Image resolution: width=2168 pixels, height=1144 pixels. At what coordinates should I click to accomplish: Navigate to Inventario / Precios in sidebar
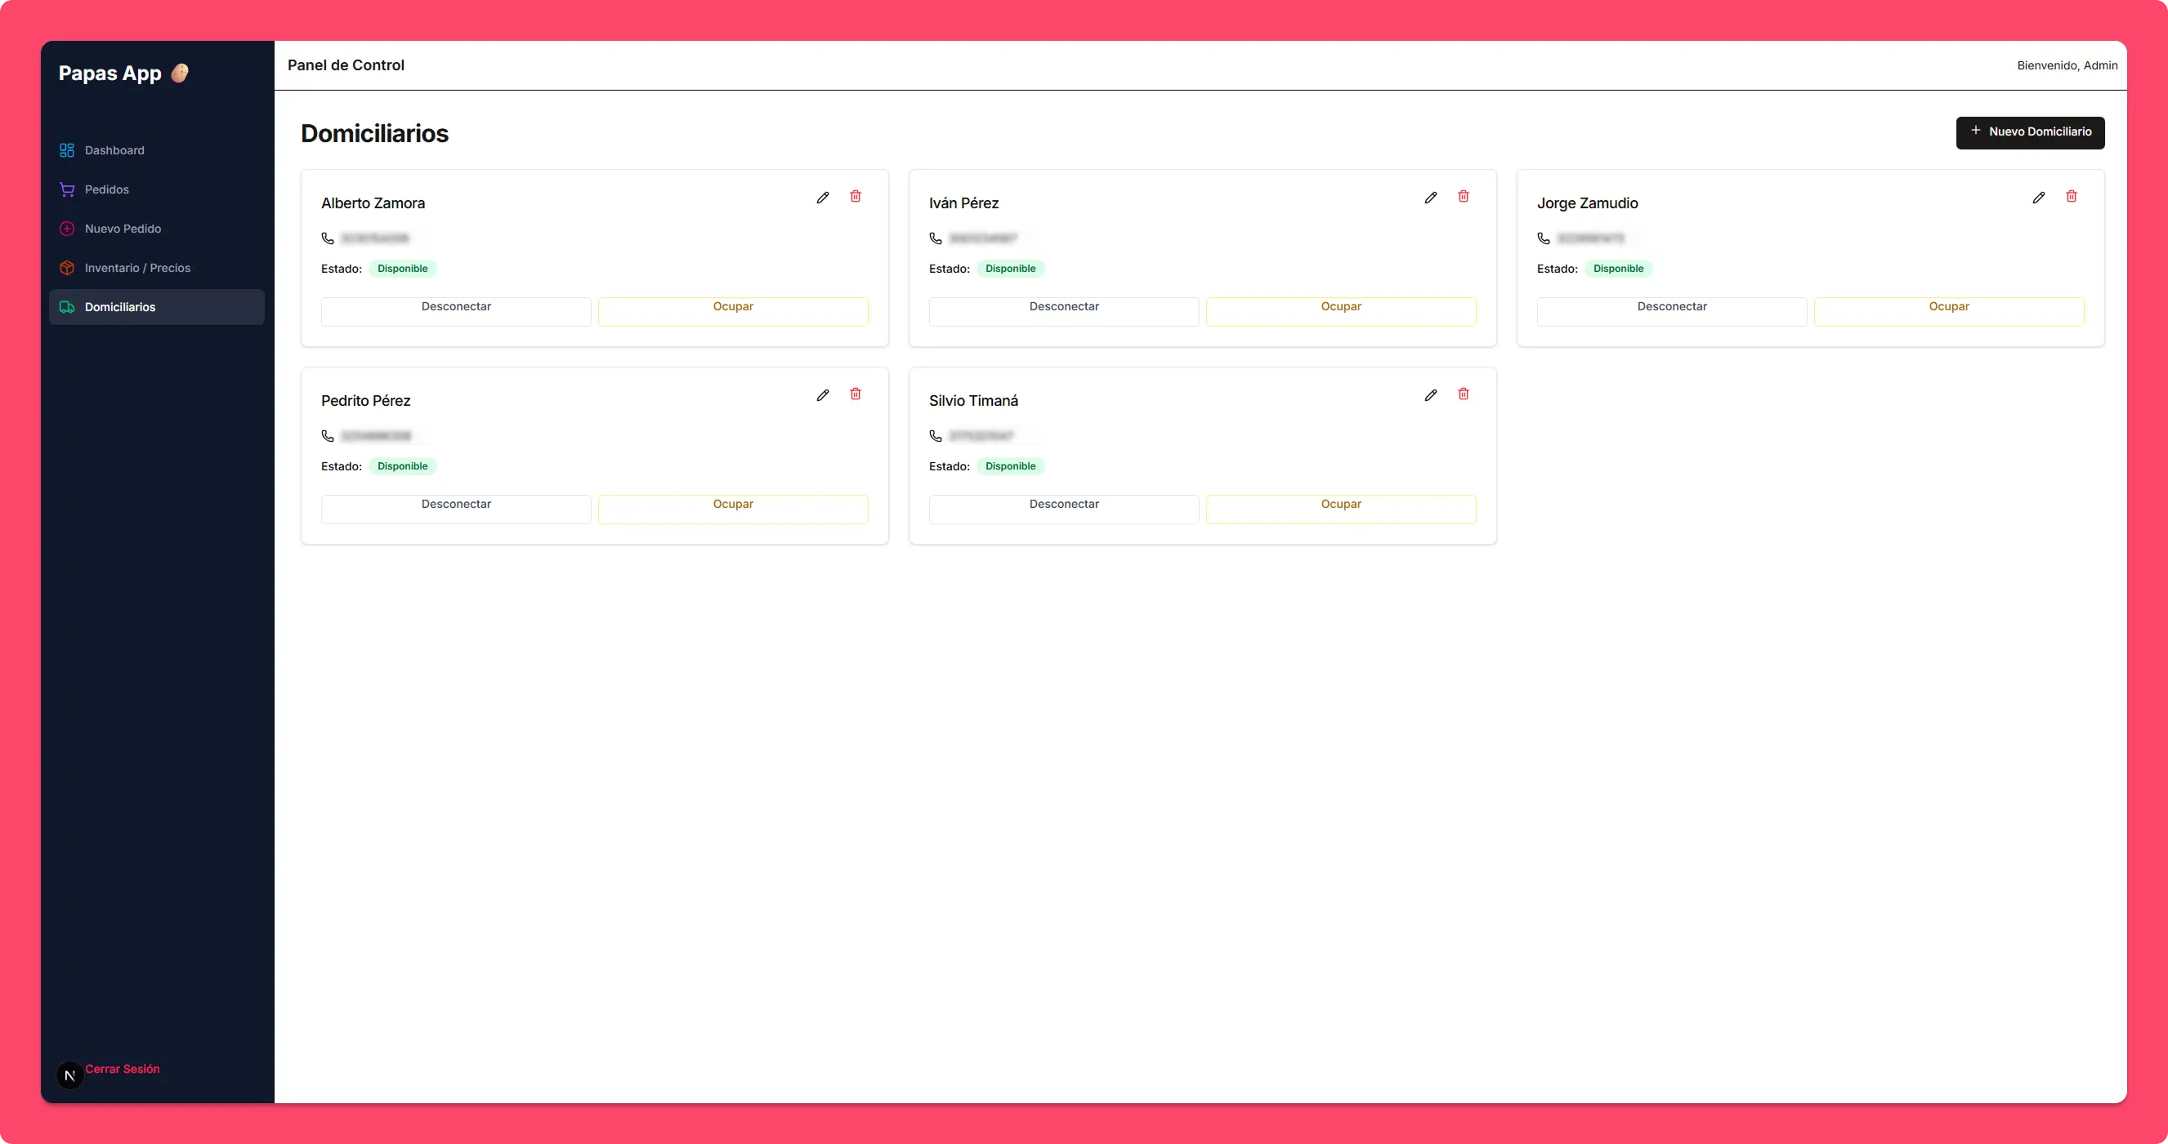click(x=138, y=268)
